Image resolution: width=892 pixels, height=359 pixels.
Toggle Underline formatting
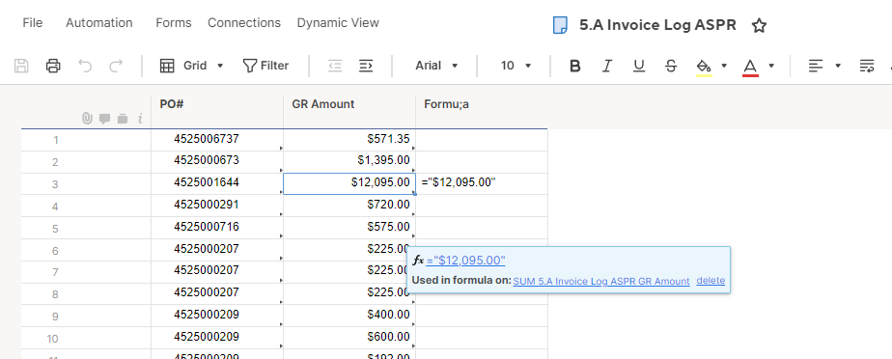[x=639, y=66]
